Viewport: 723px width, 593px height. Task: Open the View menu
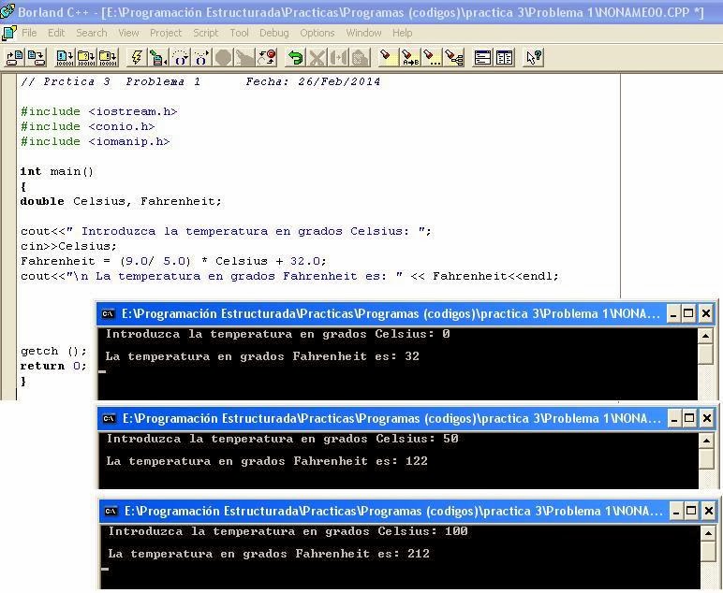128,33
